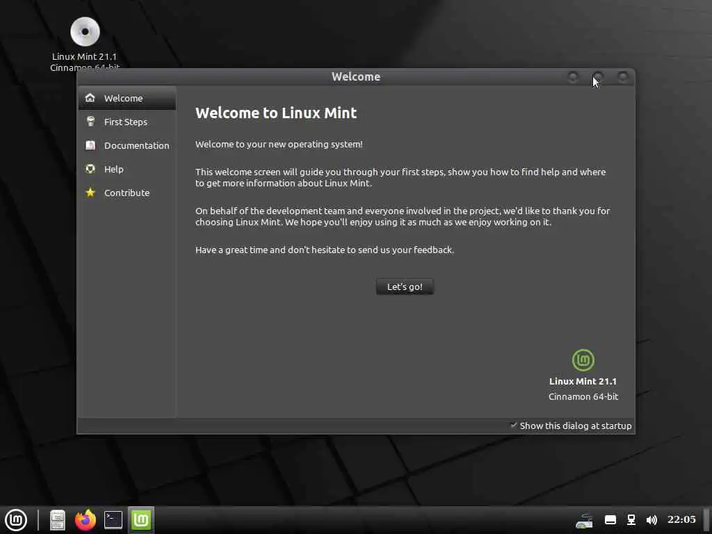712x534 pixels.
Task: Launch the Files manager from the panel
Action: 58,520
